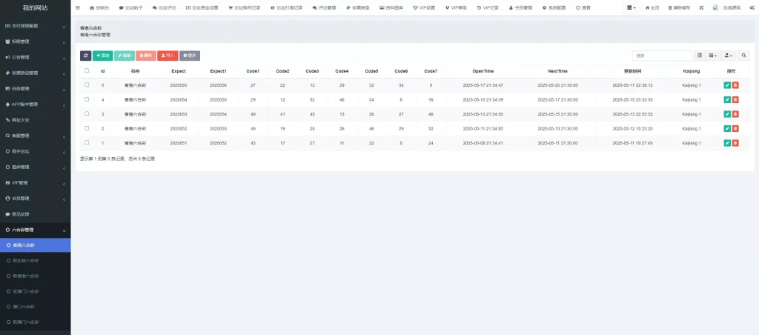The image size is (759, 335).
Task: Click the red 导入 button
Action: pyautogui.click(x=168, y=56)
